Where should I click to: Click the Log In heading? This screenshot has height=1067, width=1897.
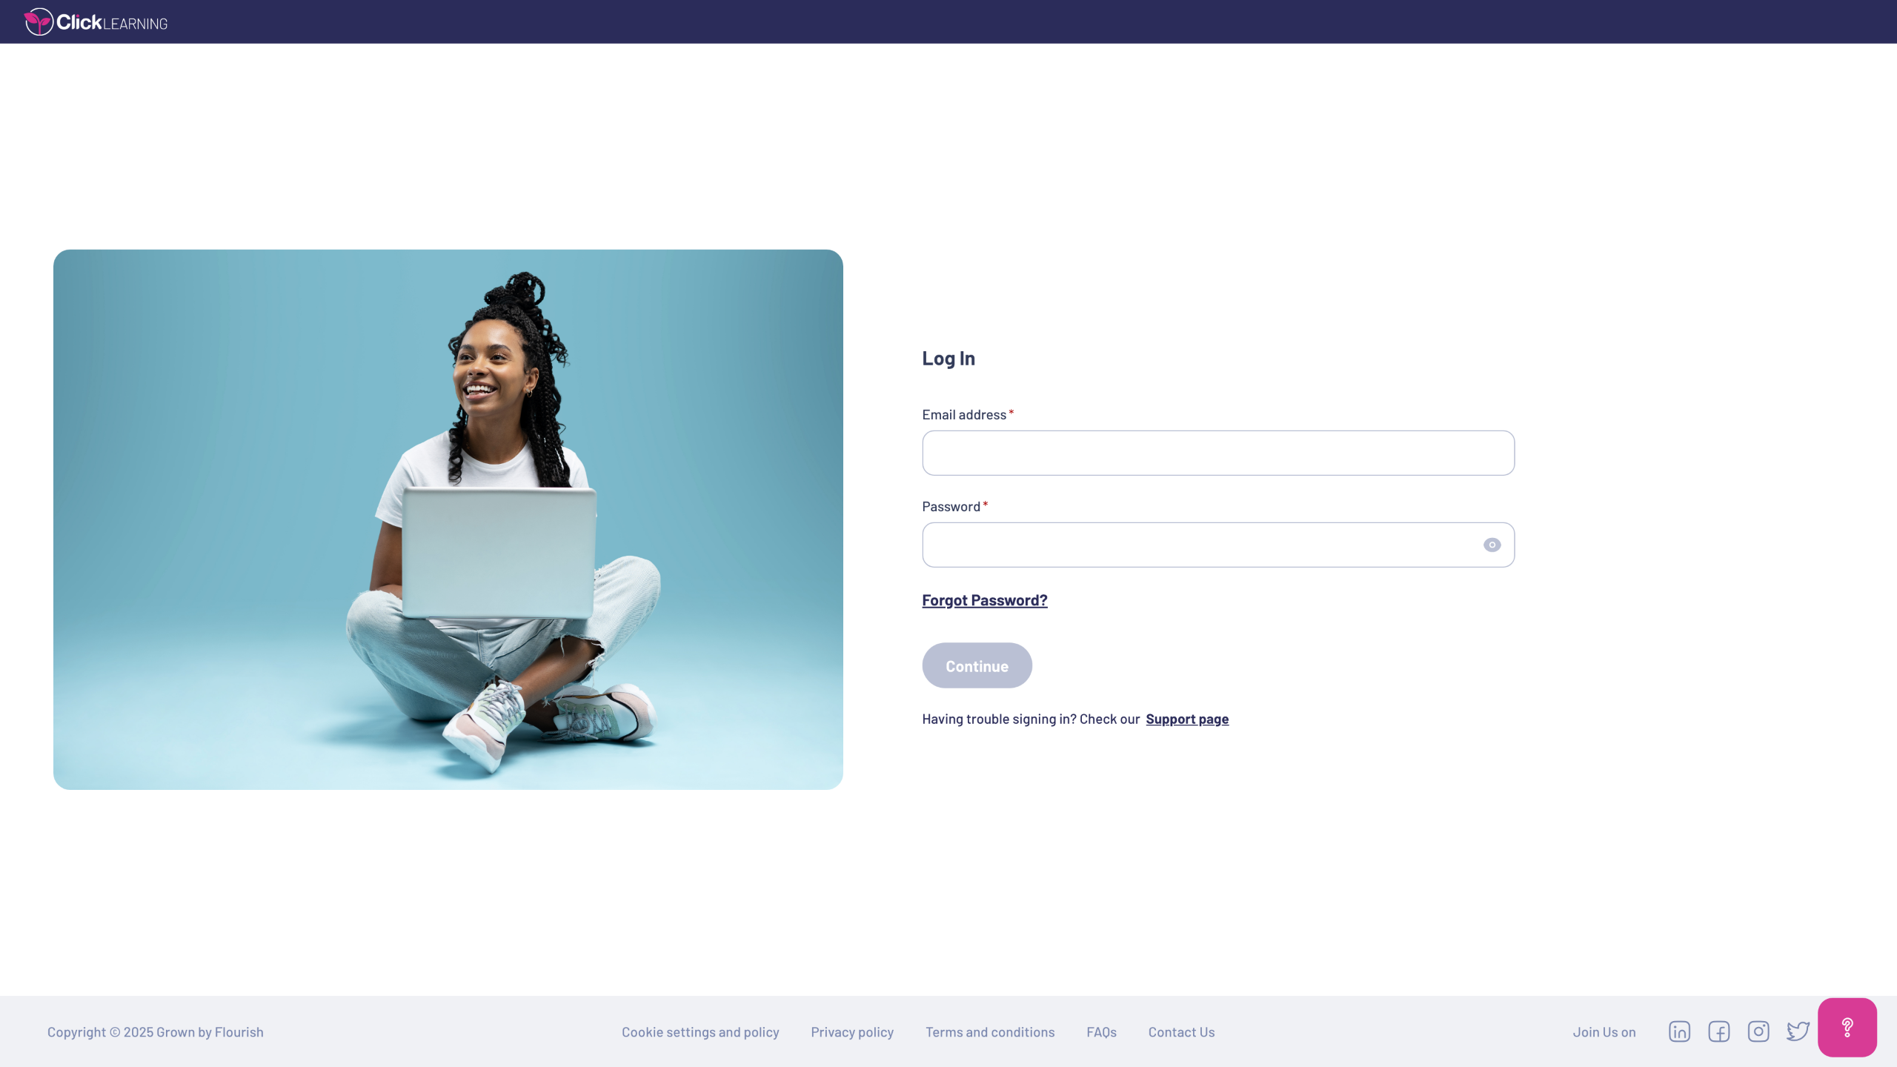[x=948, y=359]
